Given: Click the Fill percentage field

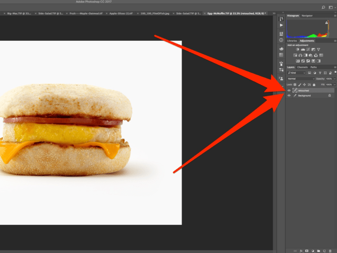Looking at the screenshot, I should coord(328,84).
